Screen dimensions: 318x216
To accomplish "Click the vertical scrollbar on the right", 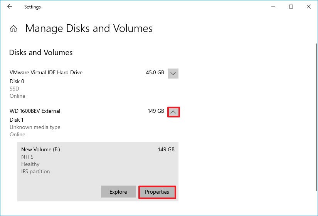I will point(316,117).
